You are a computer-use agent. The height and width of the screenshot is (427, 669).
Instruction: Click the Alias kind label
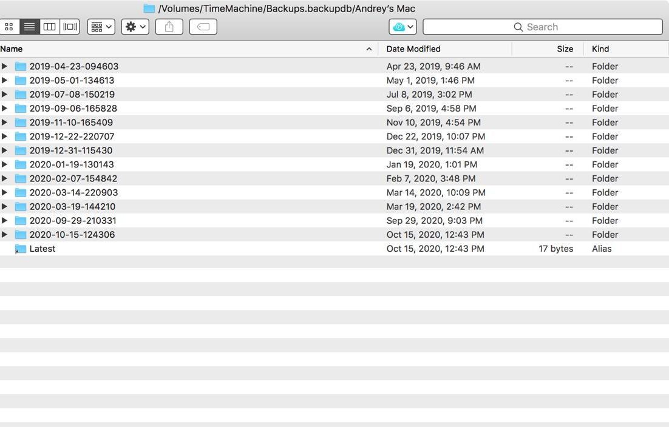(602, 249)
